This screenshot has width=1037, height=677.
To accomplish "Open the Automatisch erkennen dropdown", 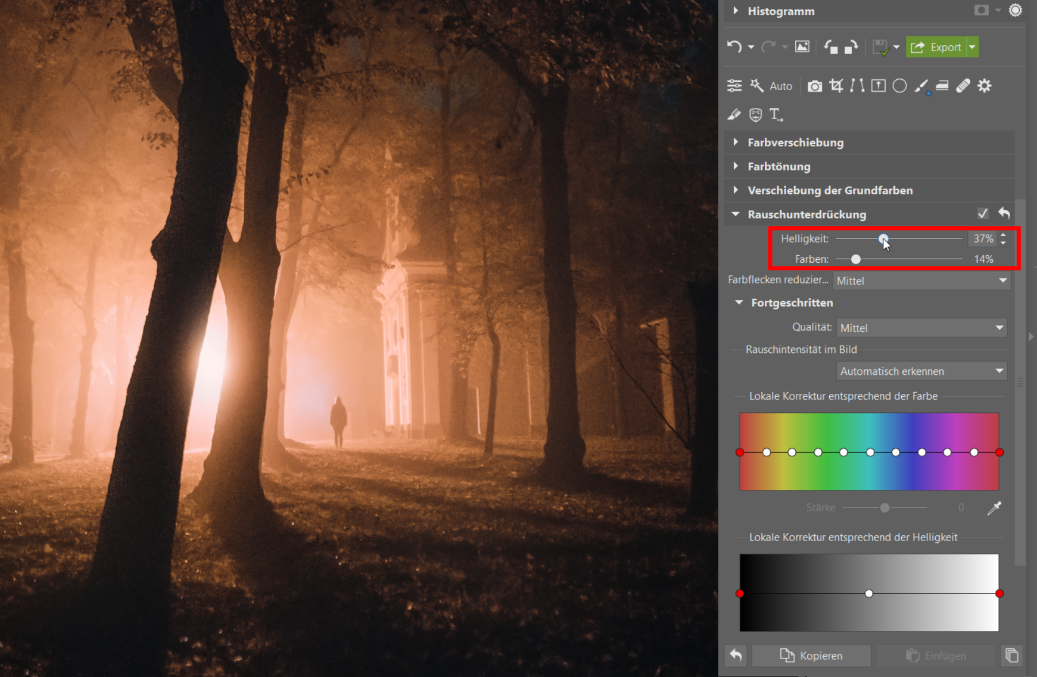I will click(921, 371).
